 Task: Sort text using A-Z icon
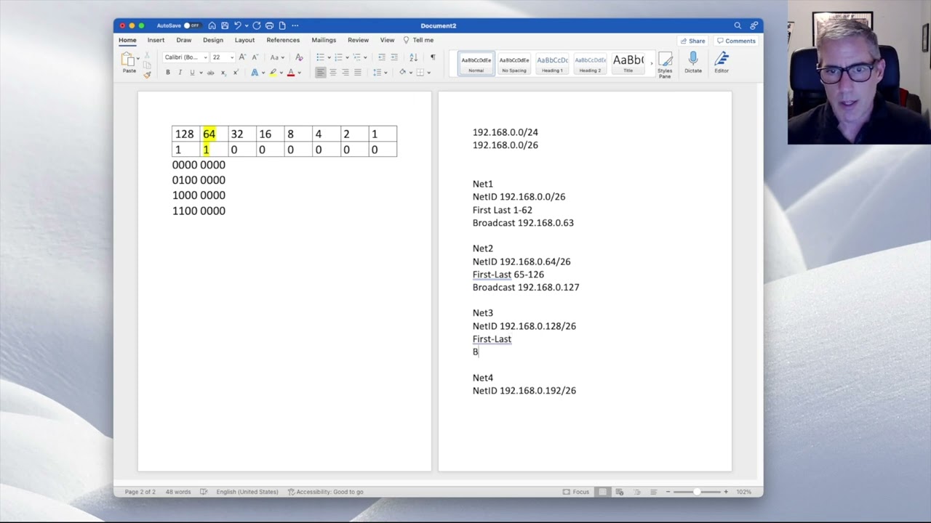click(413, 57)
